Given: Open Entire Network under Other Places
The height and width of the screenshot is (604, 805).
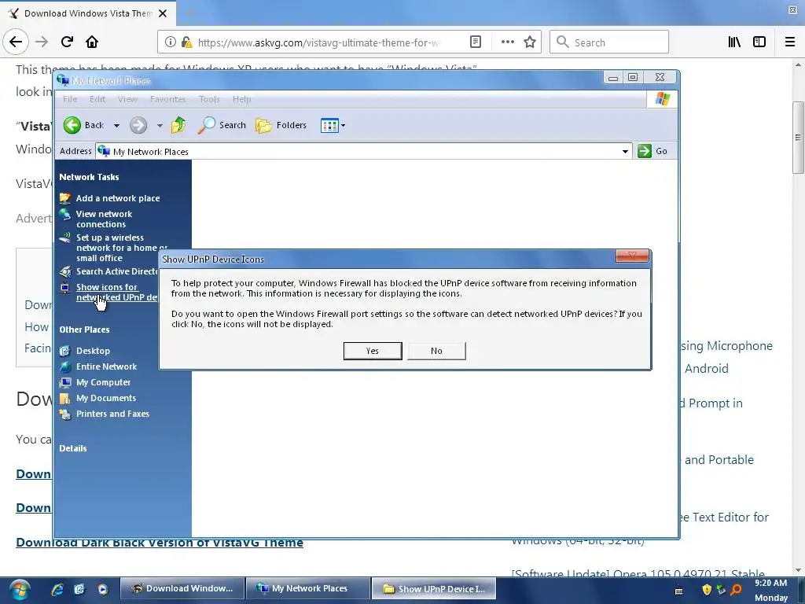Looking at the screenshot, I should (106, 366).
